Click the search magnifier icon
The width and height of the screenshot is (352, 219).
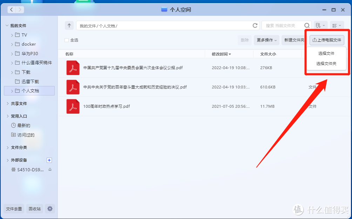(307, 26)
